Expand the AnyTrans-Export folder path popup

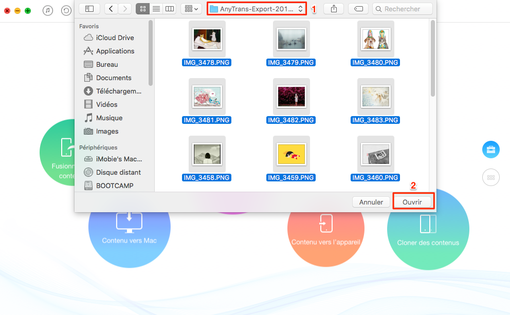[257, 9]
